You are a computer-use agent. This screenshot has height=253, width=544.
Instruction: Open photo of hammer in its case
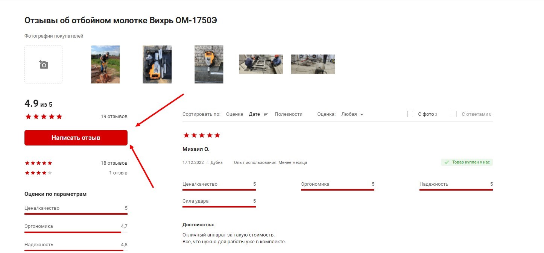click(x=157, y=64)
